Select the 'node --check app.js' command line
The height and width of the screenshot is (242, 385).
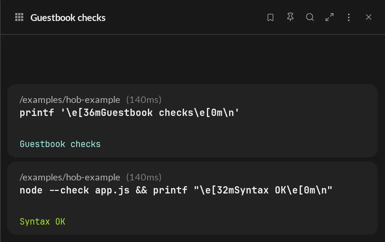[176, 190]
